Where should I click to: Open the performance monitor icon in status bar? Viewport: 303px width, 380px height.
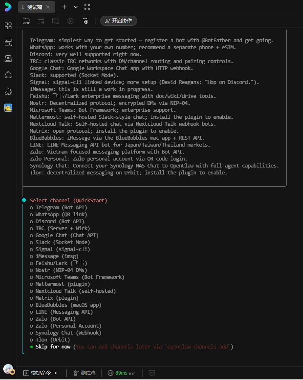[x=152, y=373]
